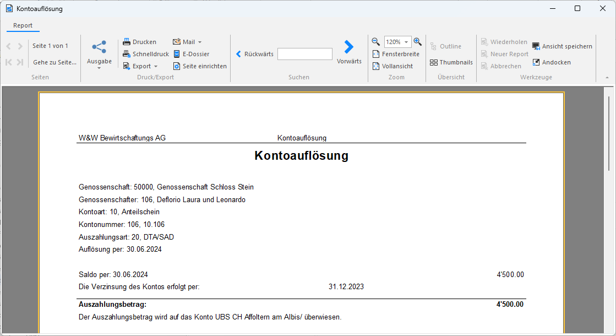Click the Export icon
This screenshot has width=616, height=336.
pos(127,66)
